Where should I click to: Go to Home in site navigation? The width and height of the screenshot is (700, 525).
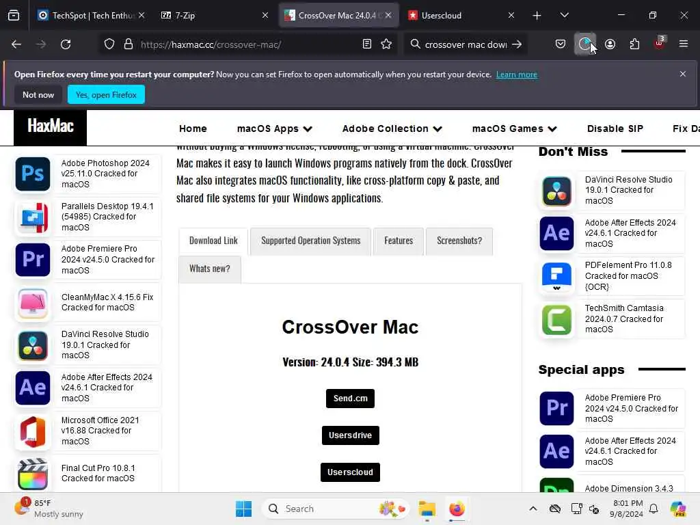[193, 129]
